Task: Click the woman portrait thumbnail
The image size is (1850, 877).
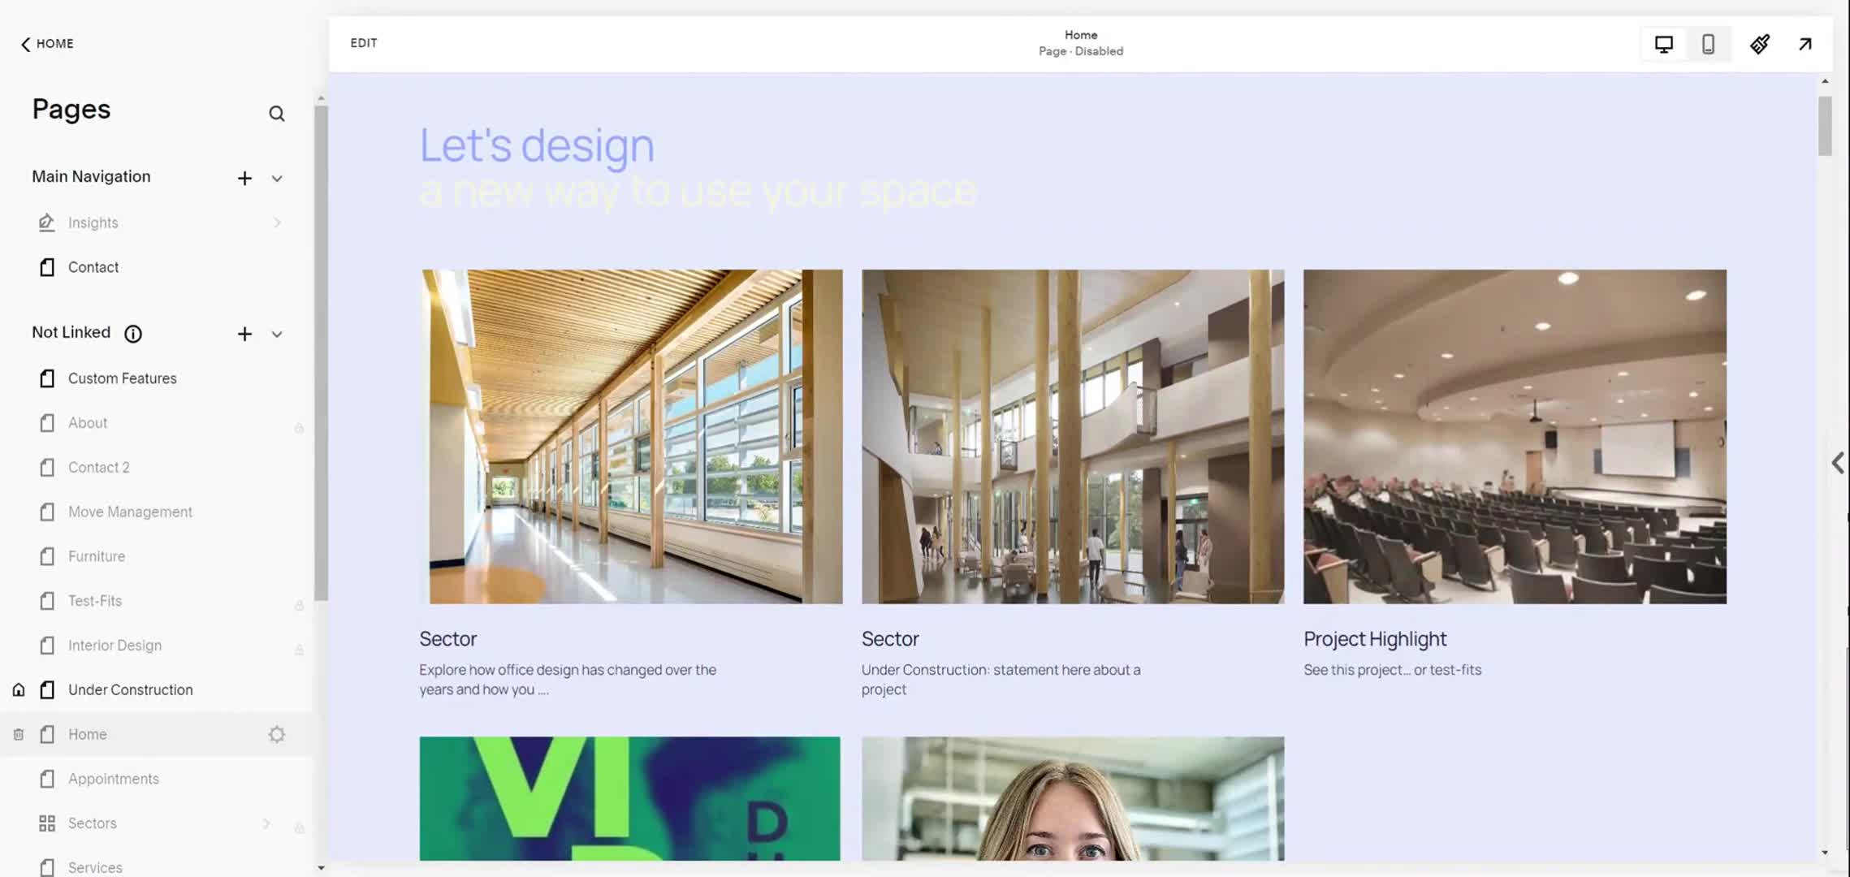Action: (1073, 798)
